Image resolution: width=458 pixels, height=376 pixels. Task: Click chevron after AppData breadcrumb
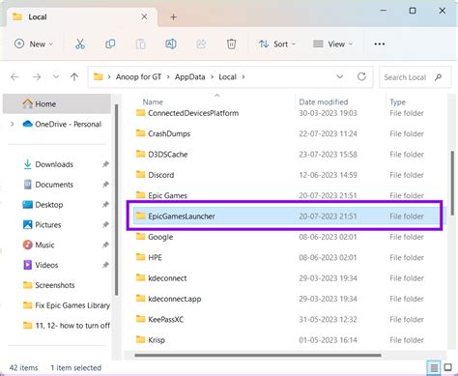point(212,77)
